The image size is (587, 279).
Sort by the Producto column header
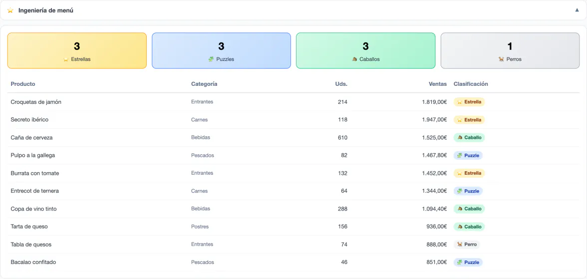23,84
